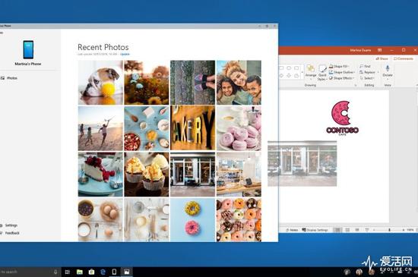Open Microsoft Edge from the taskbar

tap(103, 272)
